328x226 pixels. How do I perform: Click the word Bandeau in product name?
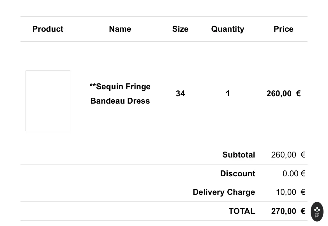pos(108,101)
